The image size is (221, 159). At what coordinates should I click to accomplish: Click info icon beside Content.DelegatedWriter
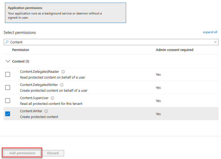[x=62, y=85]
